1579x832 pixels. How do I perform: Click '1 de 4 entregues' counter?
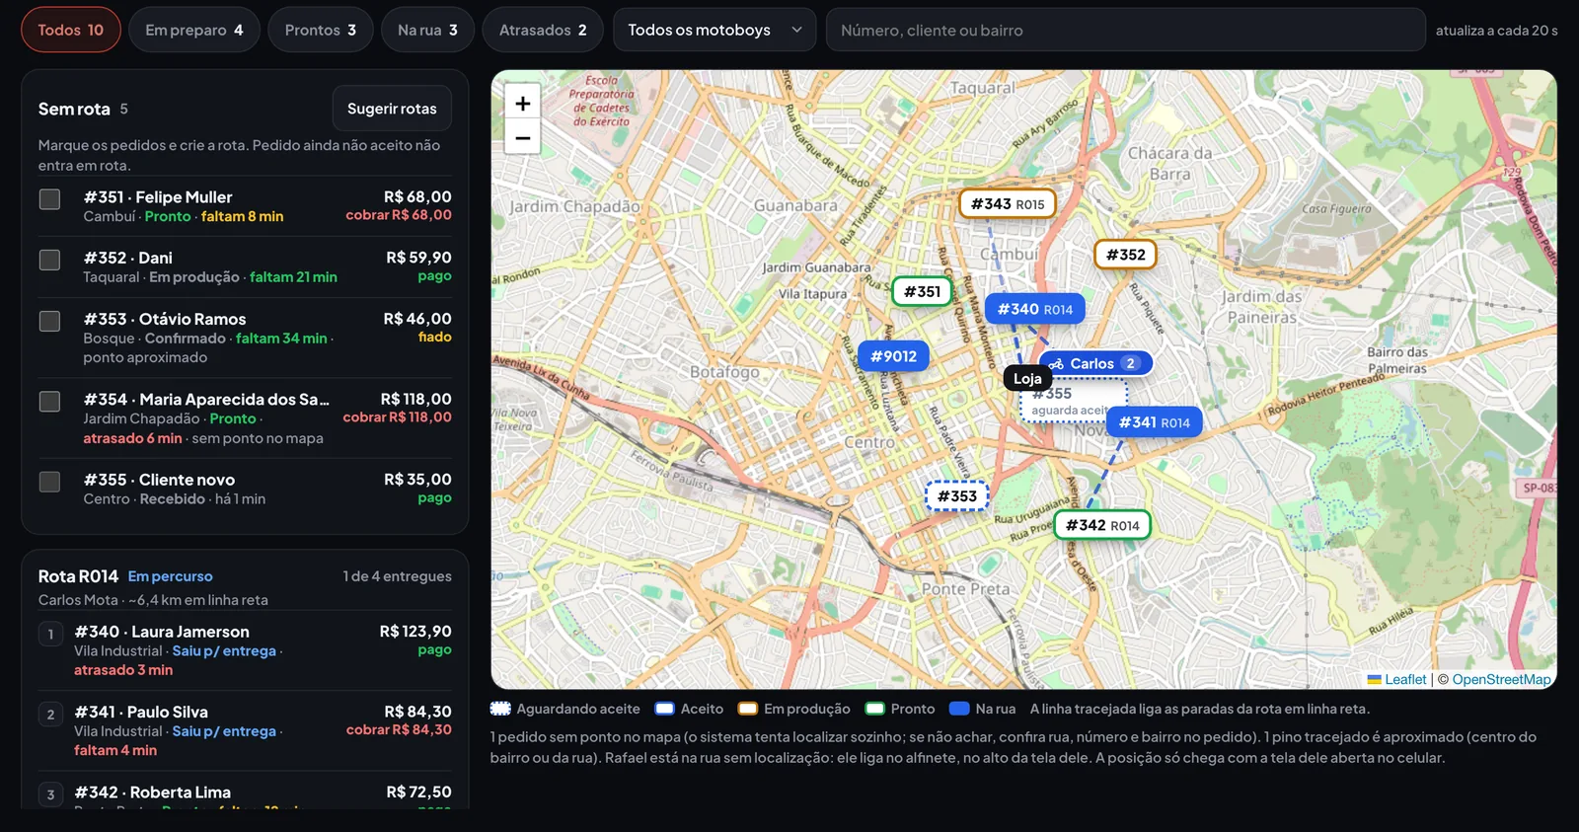[397, 576]
